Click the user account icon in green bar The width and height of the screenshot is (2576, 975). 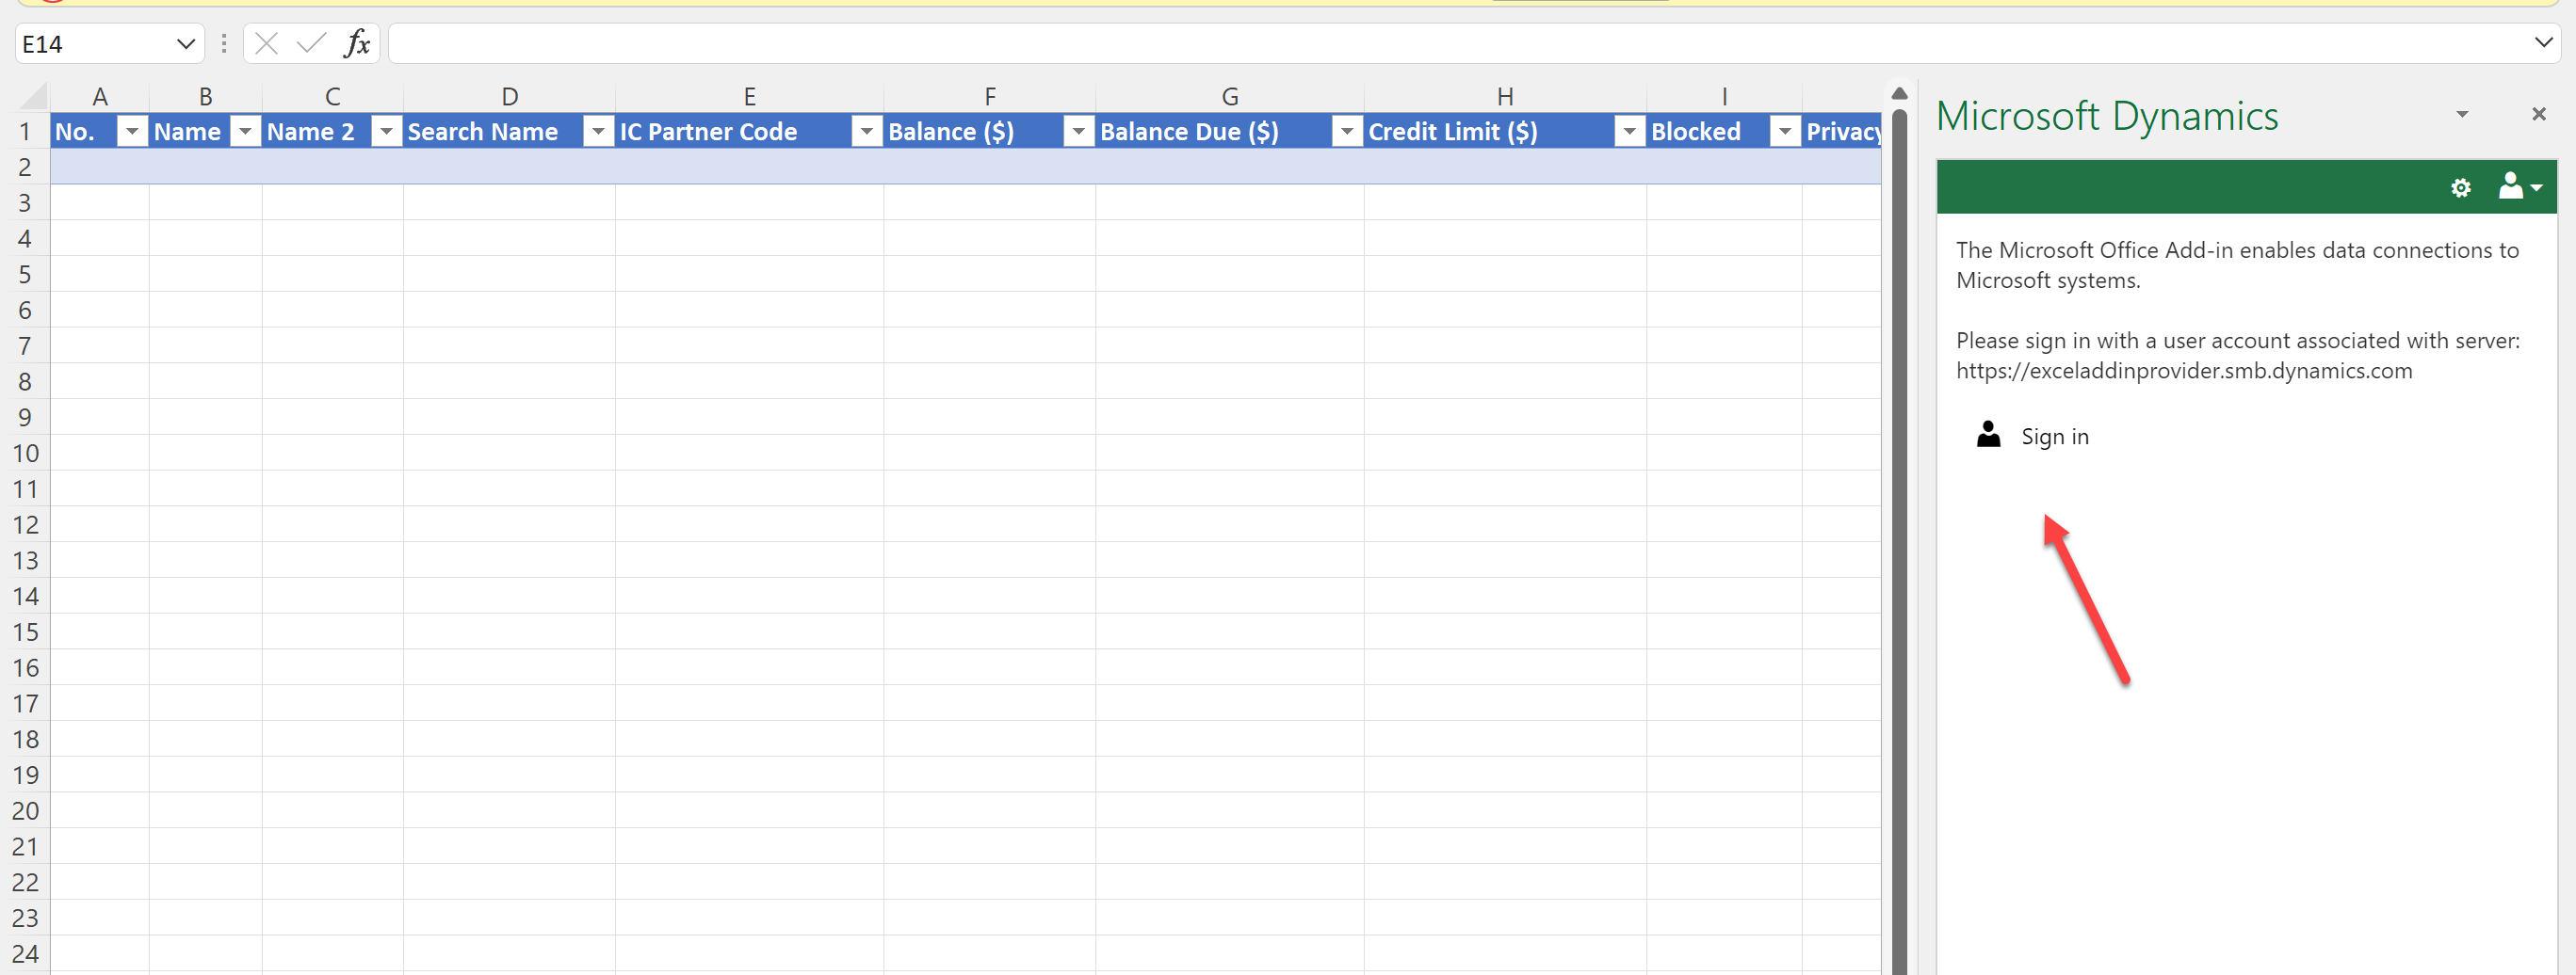coord(2511,186)
